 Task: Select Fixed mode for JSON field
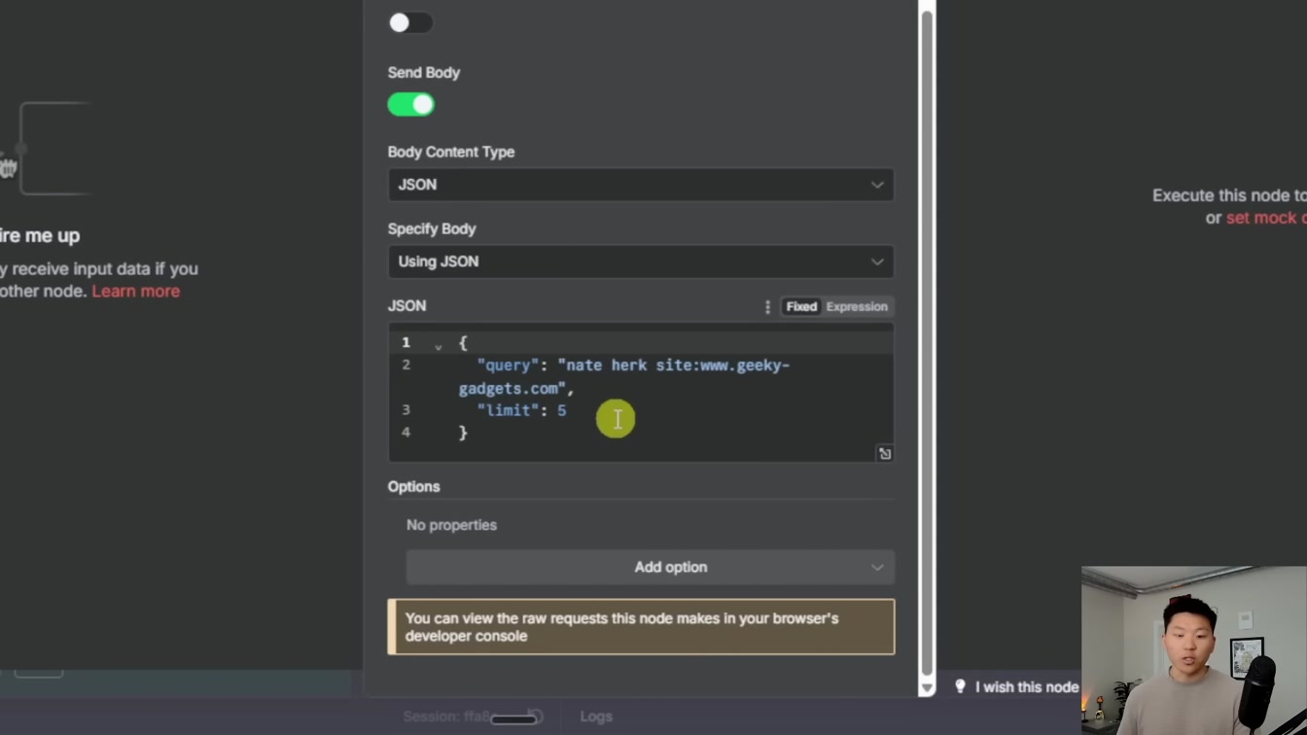tap(801, 306)
